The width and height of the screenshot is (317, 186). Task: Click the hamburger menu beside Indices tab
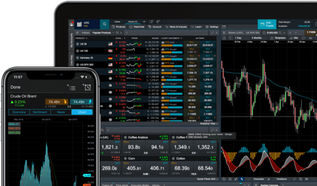coord(78,33)
